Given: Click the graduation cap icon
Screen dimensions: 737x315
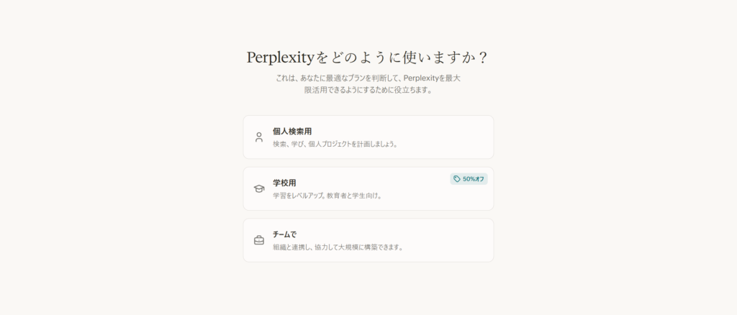Looking at the screenshot, I should 259,188.
